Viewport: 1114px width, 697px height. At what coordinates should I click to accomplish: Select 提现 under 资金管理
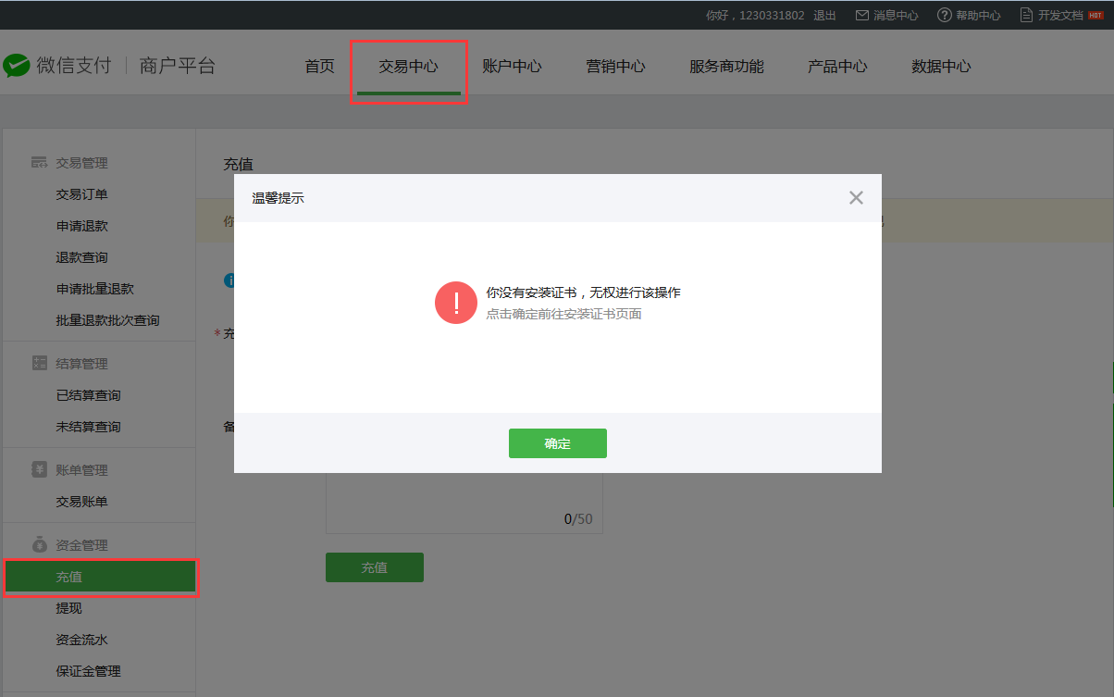tap(69, 608)
